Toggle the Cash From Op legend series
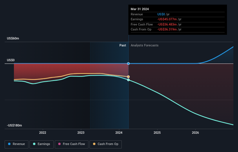The width and height of the screenshot is (238, 152). (x=106, y=144)
